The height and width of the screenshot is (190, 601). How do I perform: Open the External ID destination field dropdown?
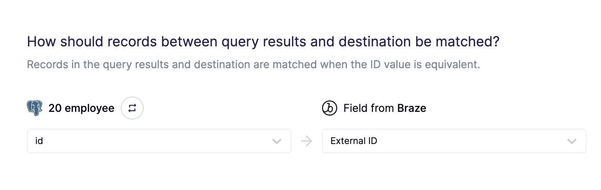point(454,141)
